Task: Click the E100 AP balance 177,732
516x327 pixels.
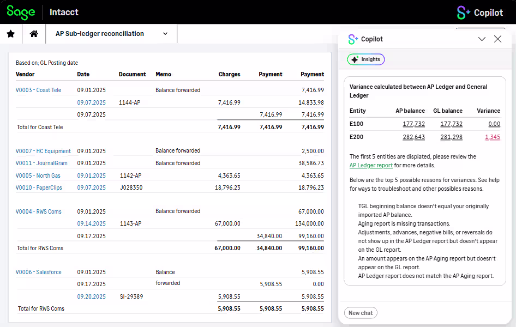Action: [413, 124]
